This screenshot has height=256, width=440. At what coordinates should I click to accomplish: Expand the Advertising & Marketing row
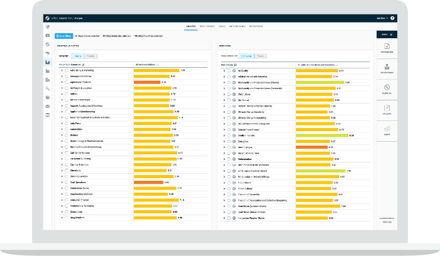pyautogui.click(x=62, y=70)
